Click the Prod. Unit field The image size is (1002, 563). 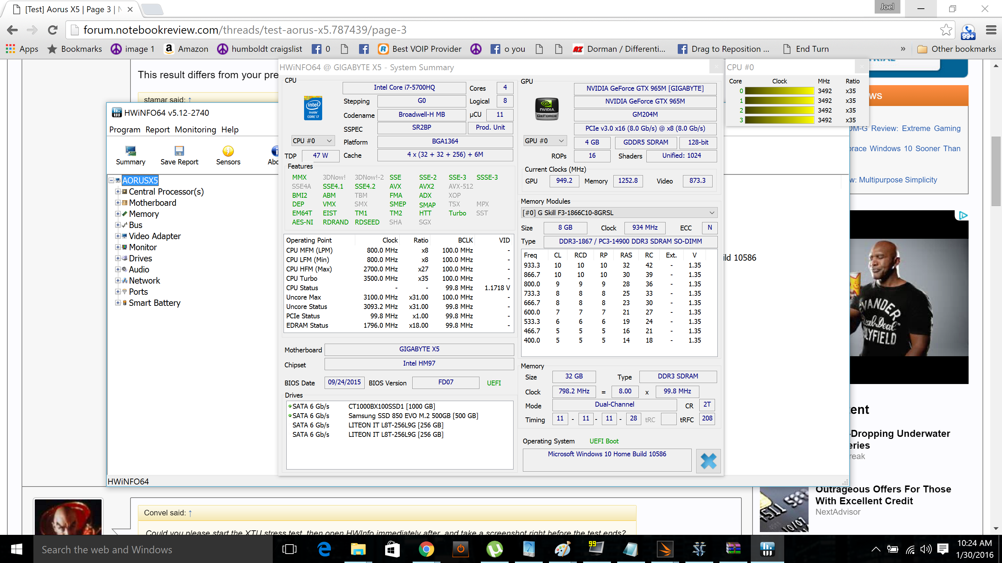[490, 128]
